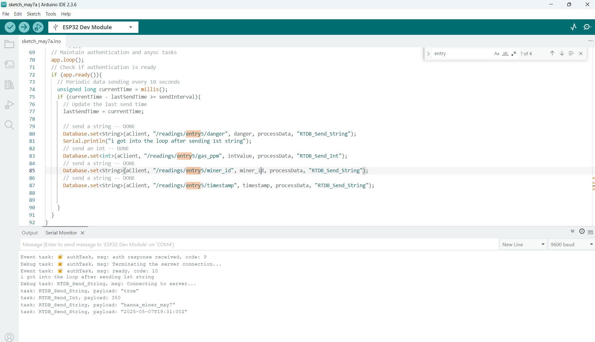Open the Serial Plotter icon

(x=574, y=27)
